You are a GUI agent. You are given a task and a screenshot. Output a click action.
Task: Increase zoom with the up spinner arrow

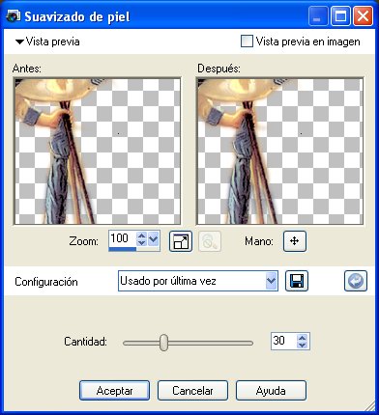[142, 235]
